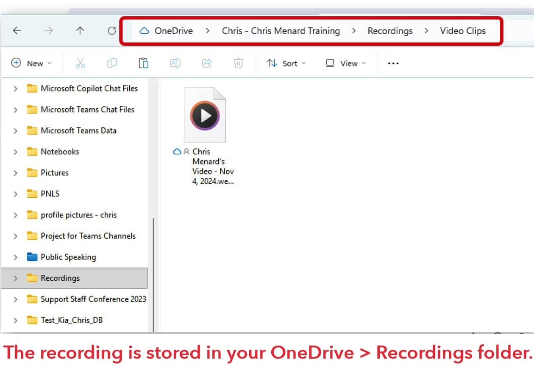The height and width of the screenshot is (370, 534).
Task: Select the Chris Menard's Video thumbnail
Action: click(x=205, y=115)
